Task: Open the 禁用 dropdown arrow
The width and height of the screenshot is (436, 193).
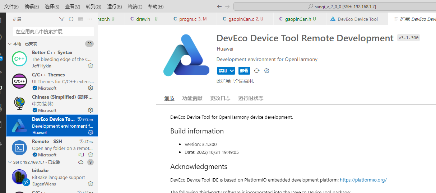Action: point(232,71)
